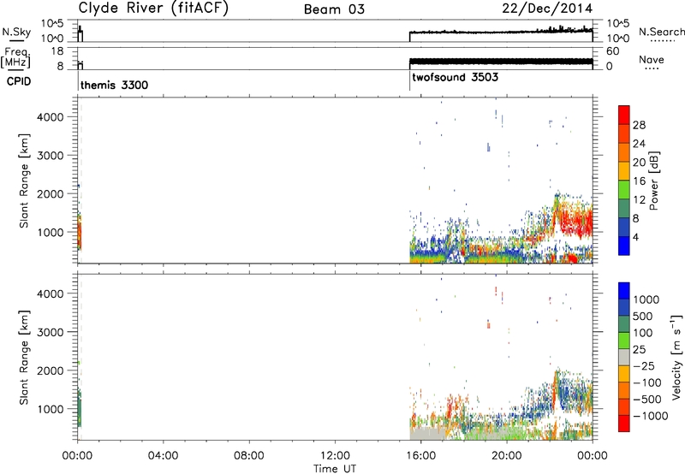Pick the light green 12–16 dB Power segment
Viewport: 685px width, 474px height.
(x=624, y=189)
